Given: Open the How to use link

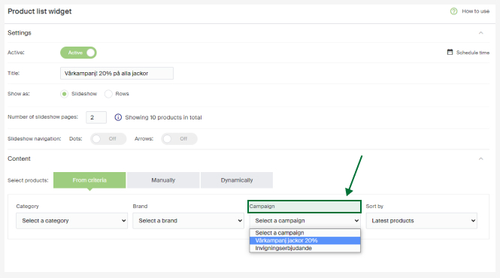Looking at the screenshot, I should click(475, 11).
